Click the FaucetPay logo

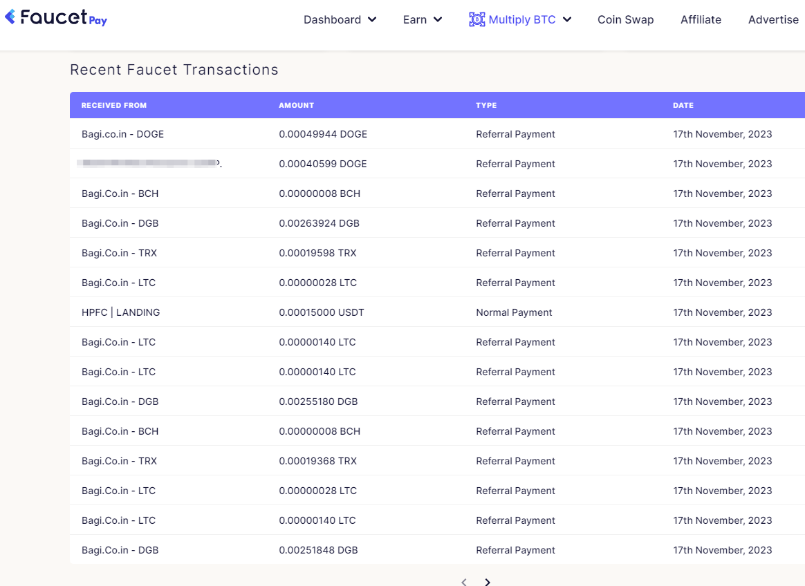(x=56, y=18)
